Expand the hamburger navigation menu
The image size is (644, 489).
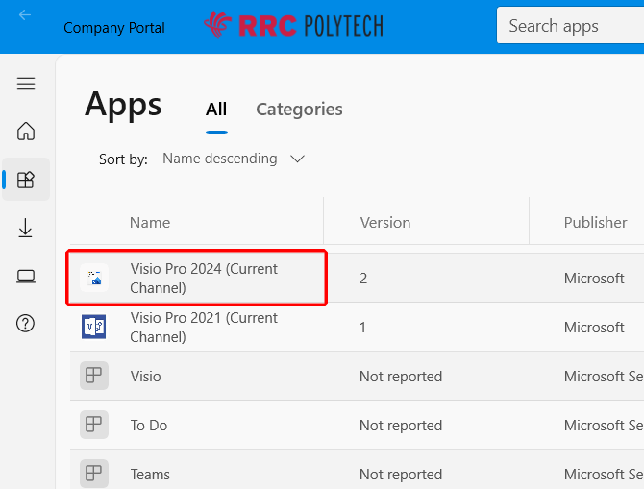point(26,84)
